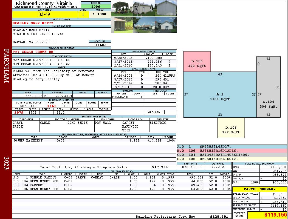Select legal instrument book/page 298 401
The height and width of the screenshot is (219, 288).
162,79
